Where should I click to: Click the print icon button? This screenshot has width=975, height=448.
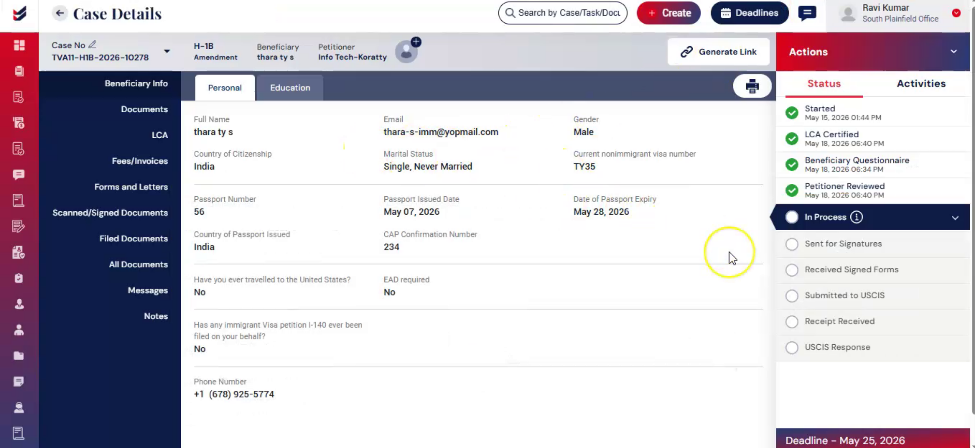coord(752,86)
